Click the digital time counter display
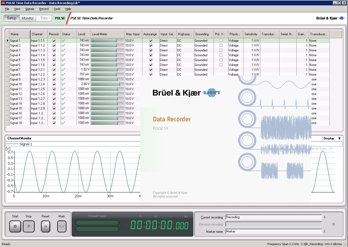This screenshot has height=247, width=348. point(160,225)
